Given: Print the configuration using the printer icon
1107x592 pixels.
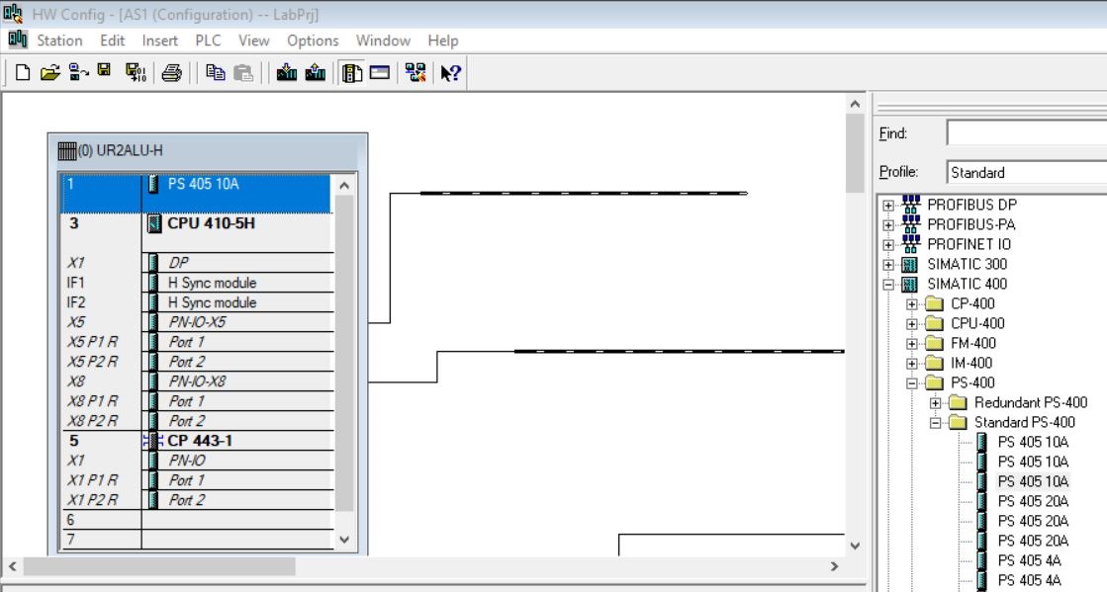Looking at the screenshot, I should pyautogui.click(x=171, y=73).
